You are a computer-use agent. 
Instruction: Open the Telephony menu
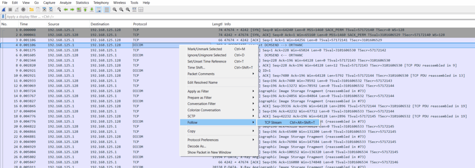(101, 3)
